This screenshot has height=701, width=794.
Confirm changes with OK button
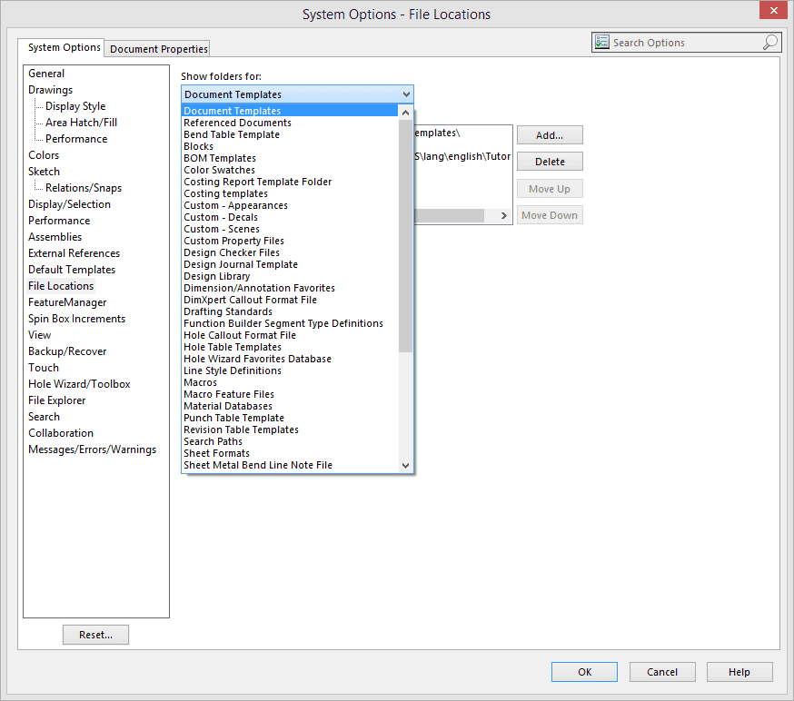(584, 672)
